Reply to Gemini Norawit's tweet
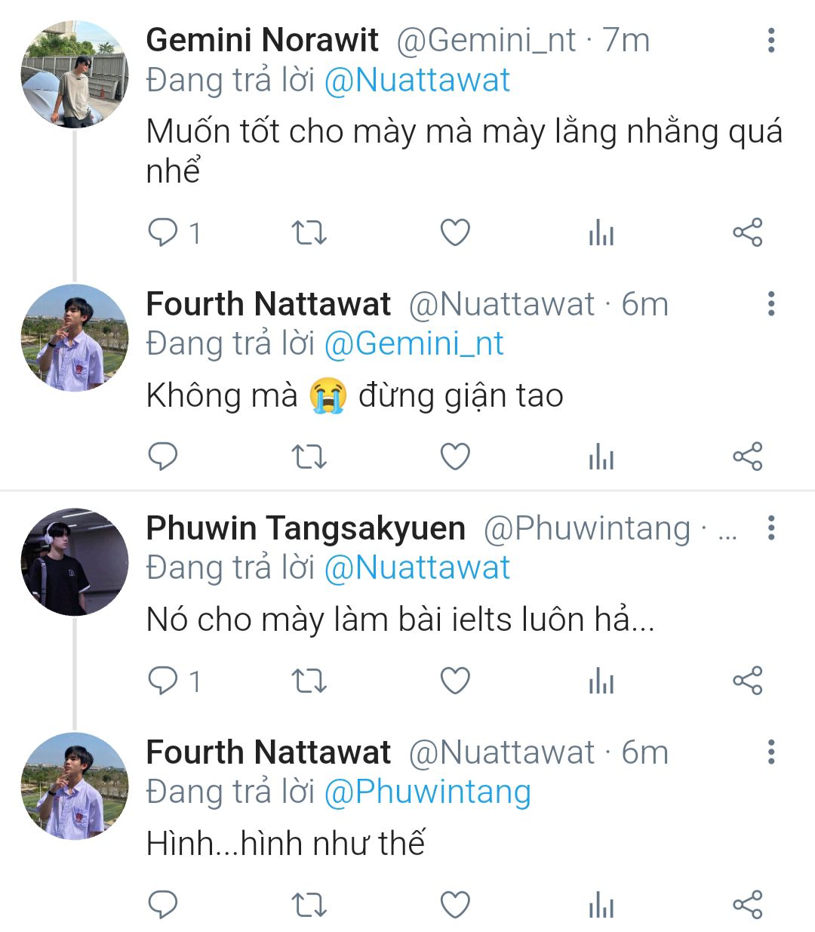 (163, 232)
